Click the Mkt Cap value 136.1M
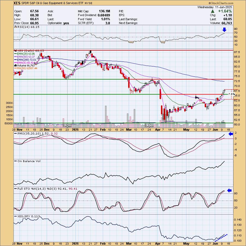Screen dimensions: 246x246 (104, 11)
